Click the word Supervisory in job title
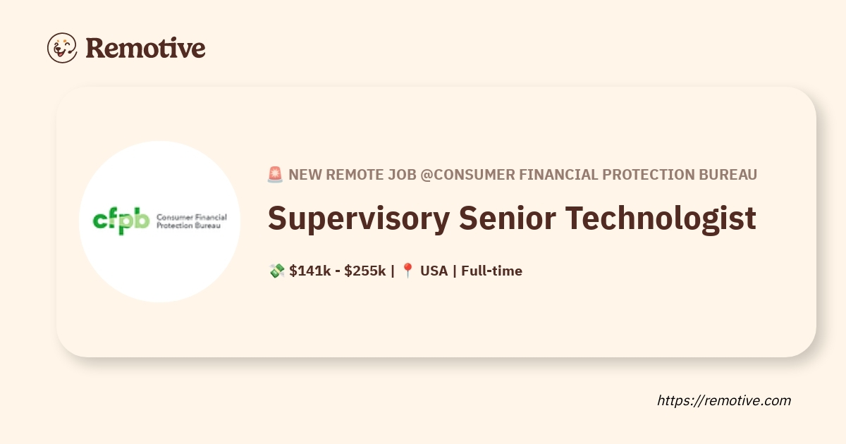 358,218
